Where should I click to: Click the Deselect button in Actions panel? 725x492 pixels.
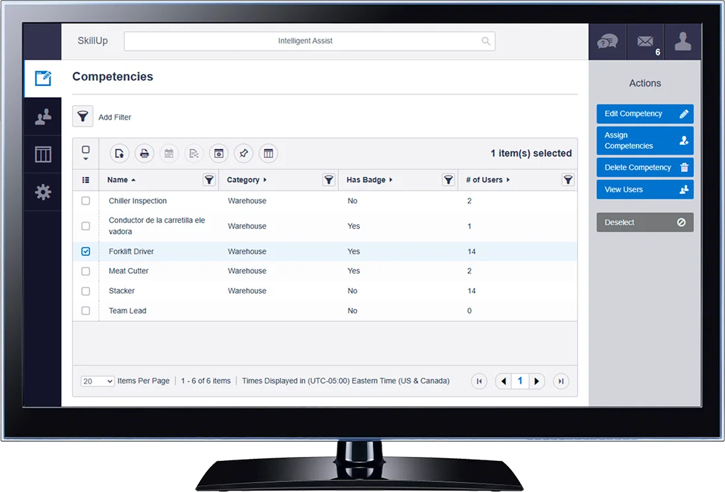tap(645, 222)
